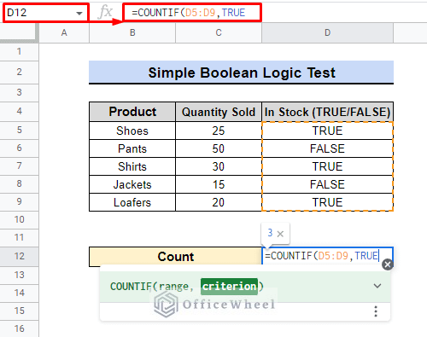This screenshot has height=337, width=427.
Task: Select row 3 header
Action: click(x=19, y=93)
